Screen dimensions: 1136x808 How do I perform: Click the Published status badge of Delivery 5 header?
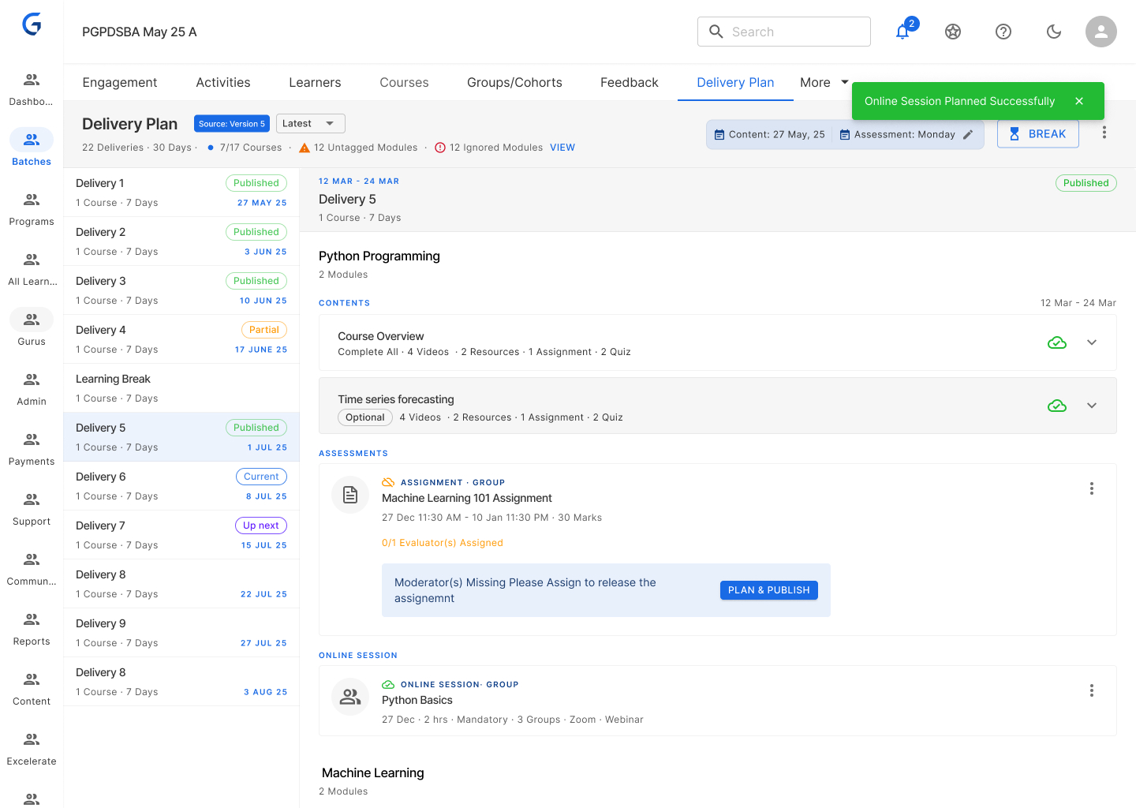click(1086, 183)
